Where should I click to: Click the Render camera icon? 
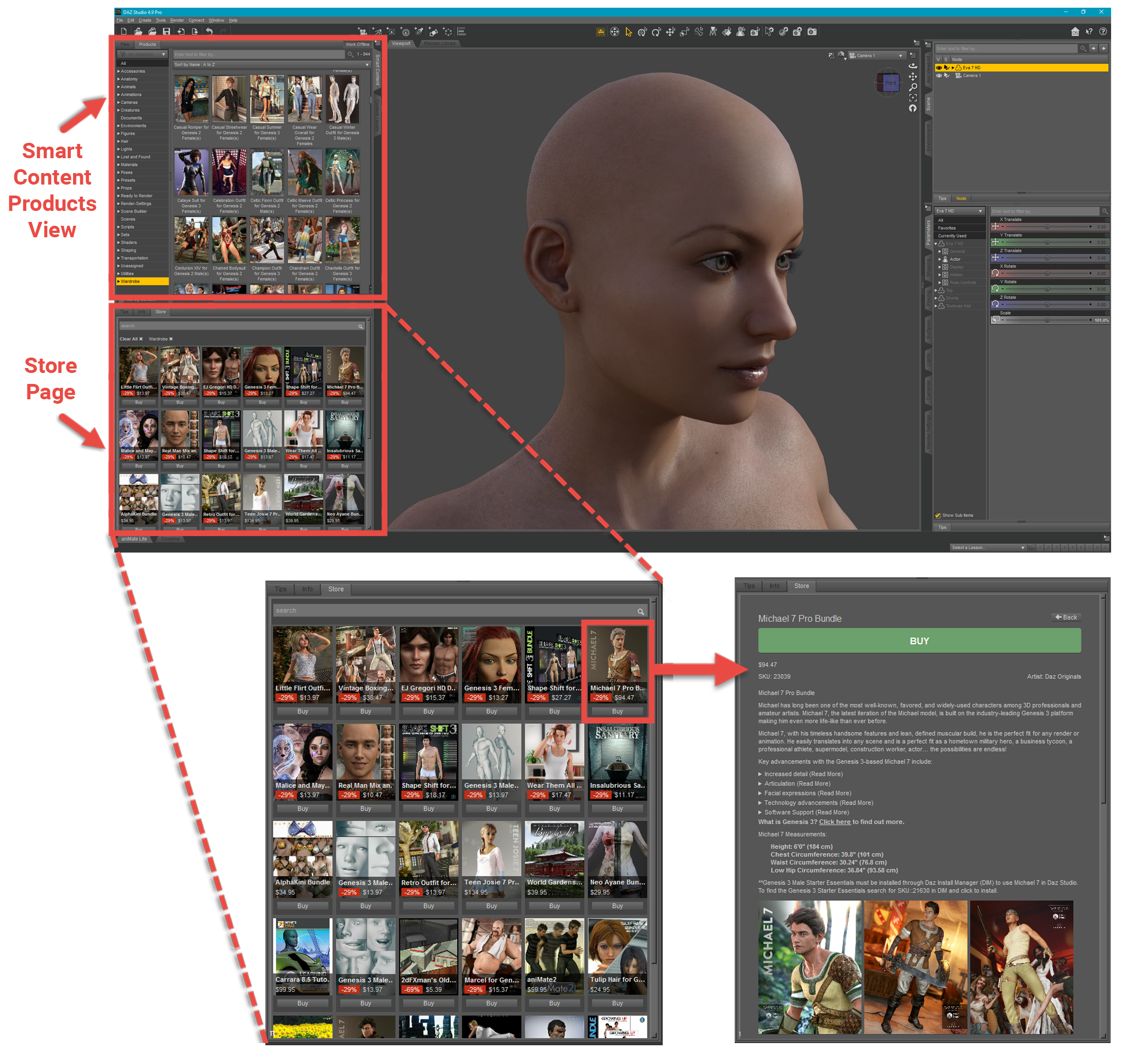813,32
